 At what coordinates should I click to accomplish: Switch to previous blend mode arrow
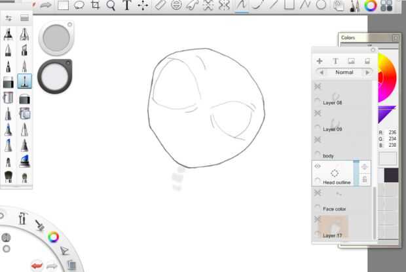322,73
